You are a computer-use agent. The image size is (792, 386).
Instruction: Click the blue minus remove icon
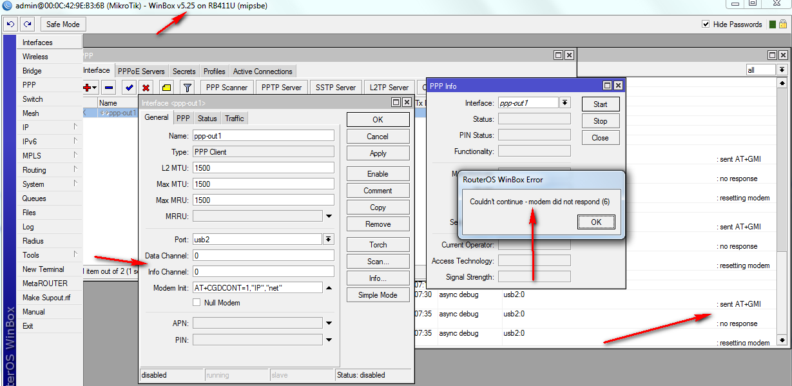[x=109, y=88]
